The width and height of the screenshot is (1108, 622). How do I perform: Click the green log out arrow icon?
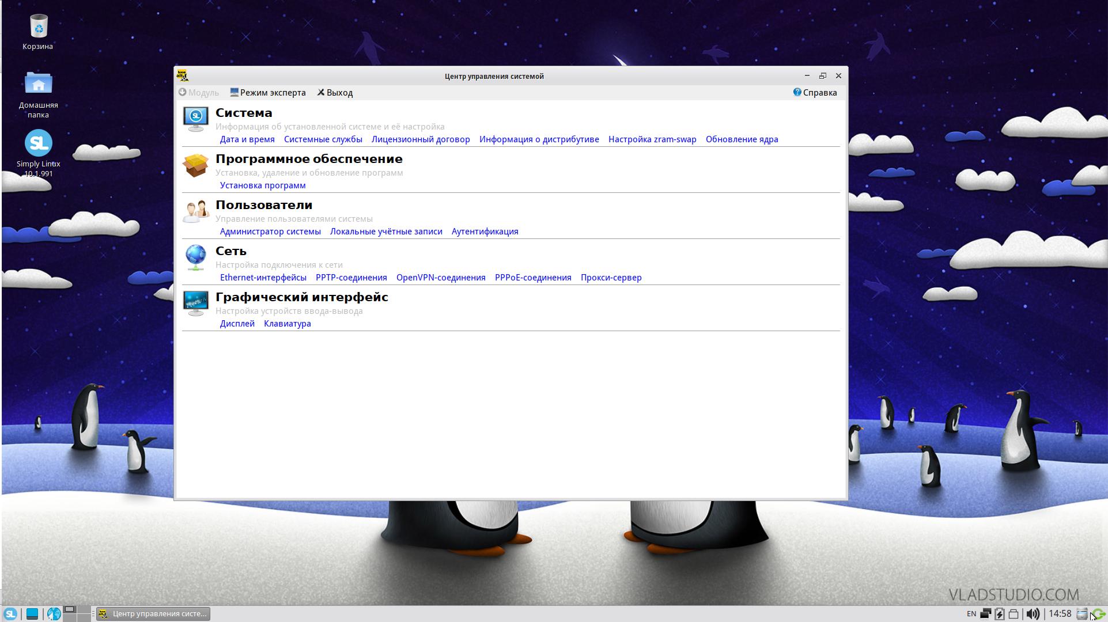pyautogui.click(x=1099, y=614)
